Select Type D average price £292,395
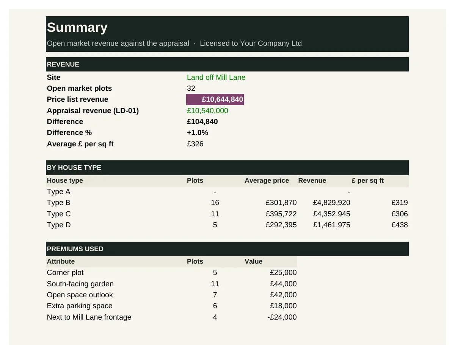Image resolution: width=455 pixels, height=354 pixels. [281, 225]
